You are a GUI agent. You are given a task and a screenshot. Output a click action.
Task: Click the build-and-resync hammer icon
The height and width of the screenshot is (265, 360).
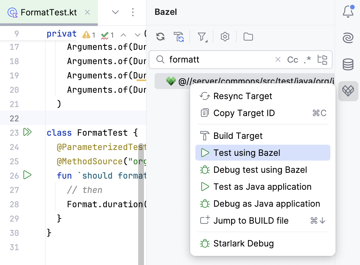(x=179, y=37)
